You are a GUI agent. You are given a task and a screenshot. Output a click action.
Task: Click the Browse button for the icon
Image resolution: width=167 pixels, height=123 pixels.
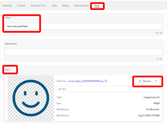(x=145, y=81)
